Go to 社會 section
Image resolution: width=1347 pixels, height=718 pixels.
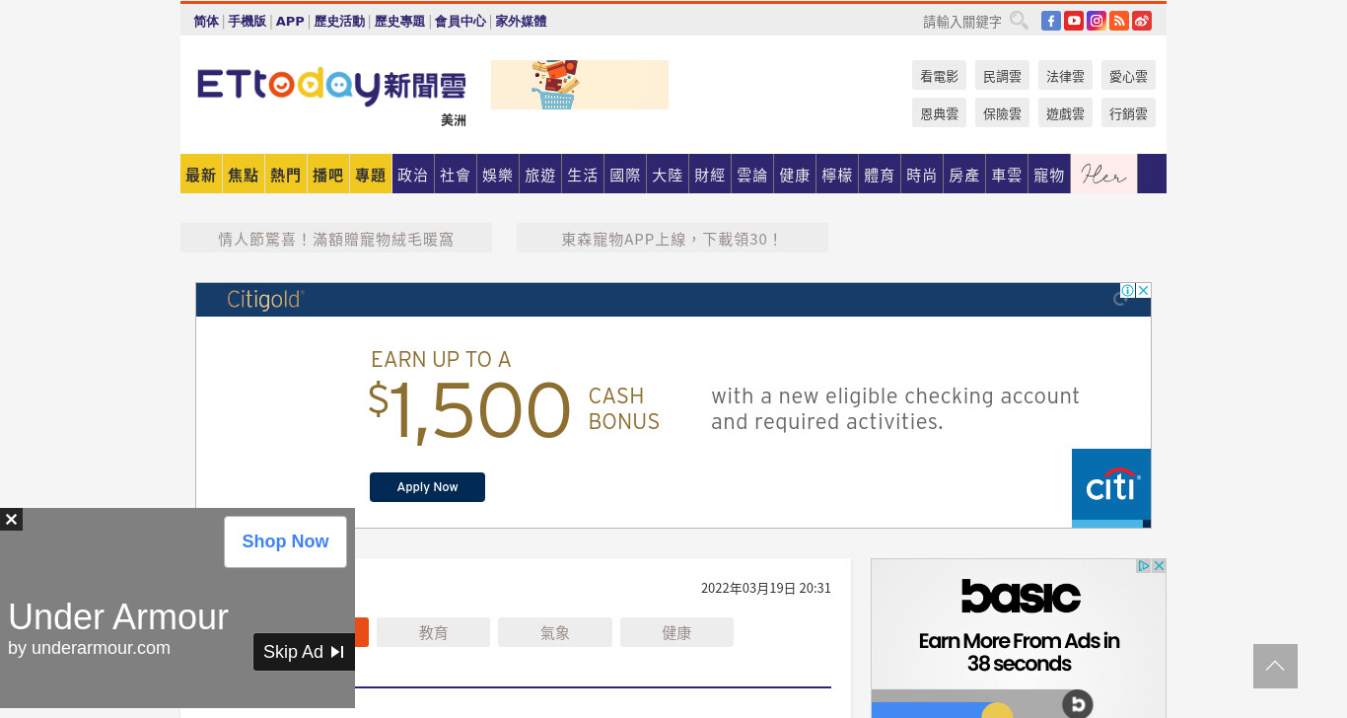pos(456,174)
